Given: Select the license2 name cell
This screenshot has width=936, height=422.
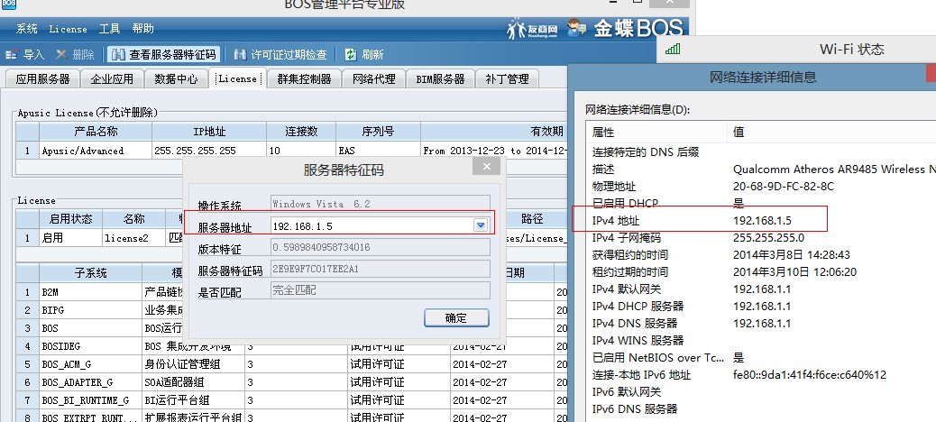Looking at the screenshot, I should pos(133,238).
